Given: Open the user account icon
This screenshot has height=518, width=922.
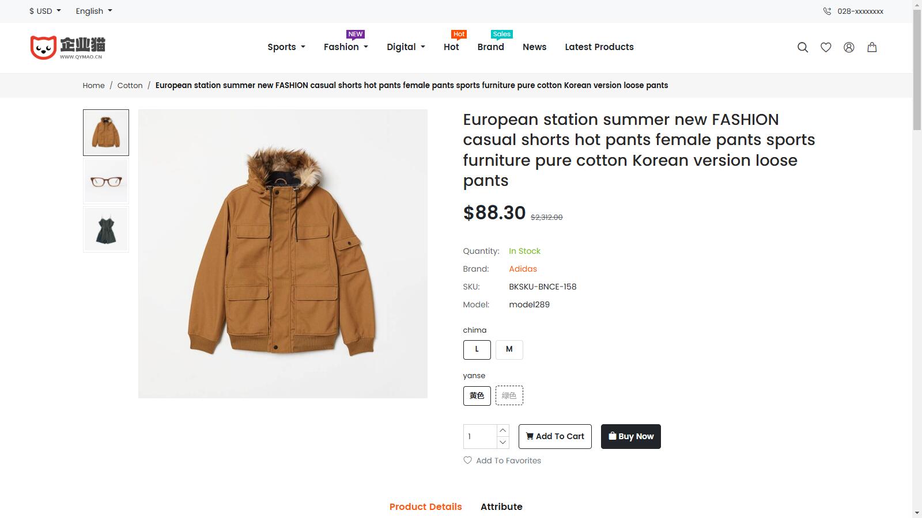Looking at the screenshot, I should pos(849,47).
